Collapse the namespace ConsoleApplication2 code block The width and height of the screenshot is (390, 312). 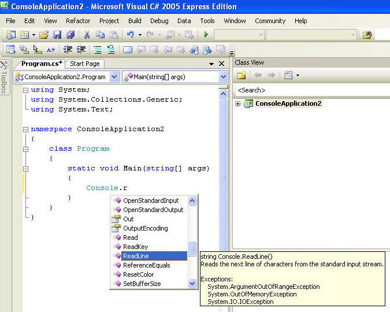tap(25, 129)
